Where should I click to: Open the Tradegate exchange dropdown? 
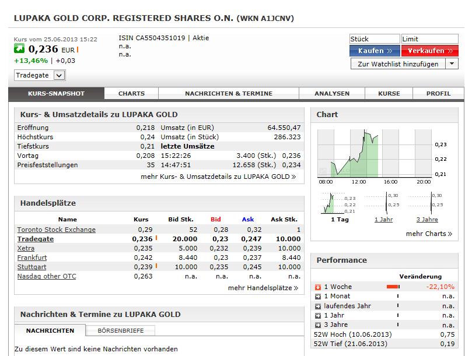[59, 75]
